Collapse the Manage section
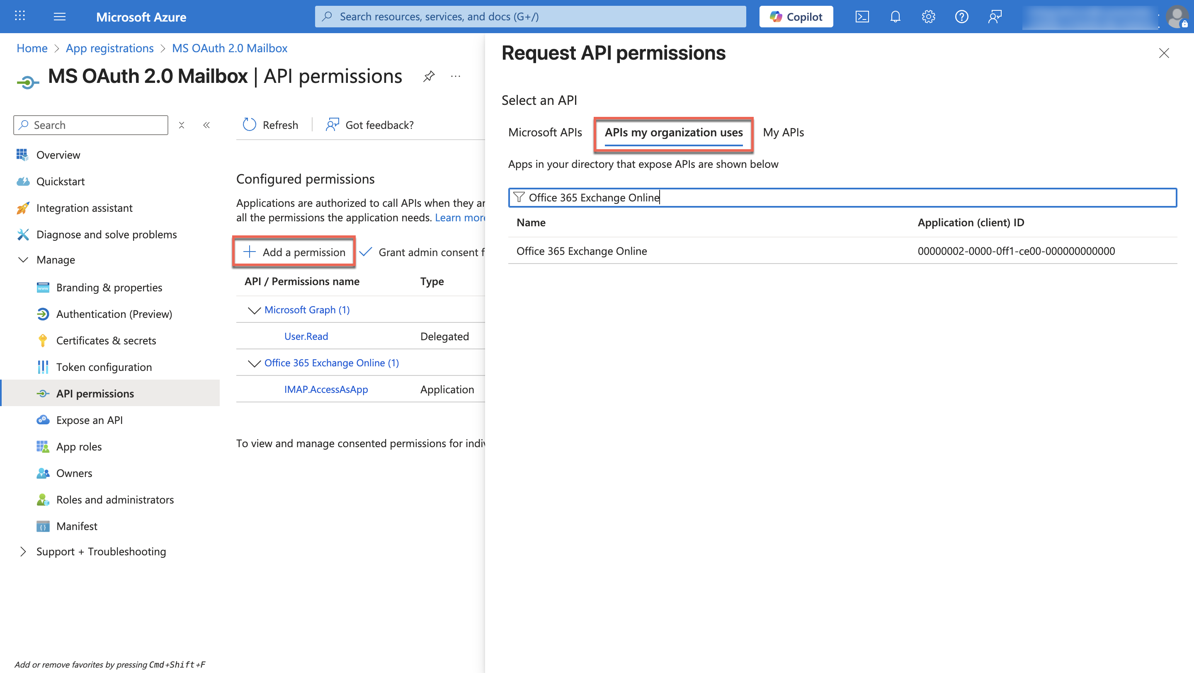Image resolution: width=1194 pixels, height=673 pixels. point(23,260)
